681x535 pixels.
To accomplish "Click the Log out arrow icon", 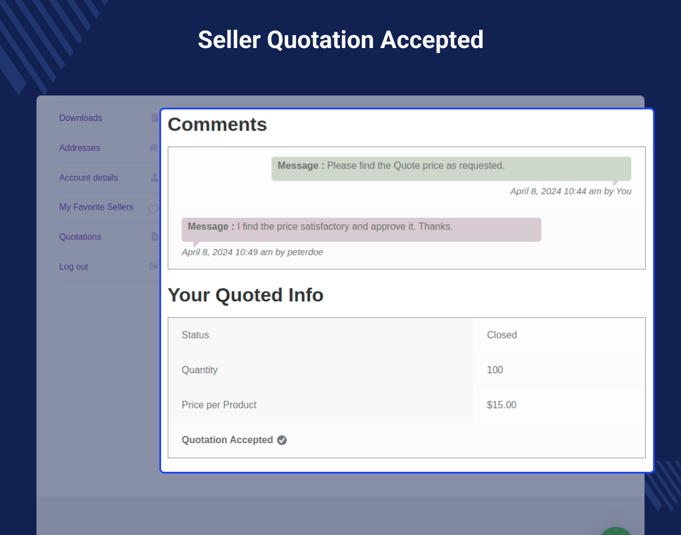I will pyautogui.click(x=154, y=266).
